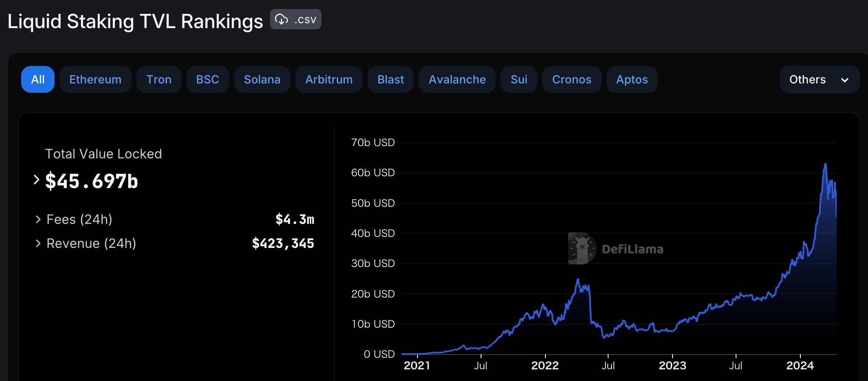Click the cloud download icon

point(281,19)
